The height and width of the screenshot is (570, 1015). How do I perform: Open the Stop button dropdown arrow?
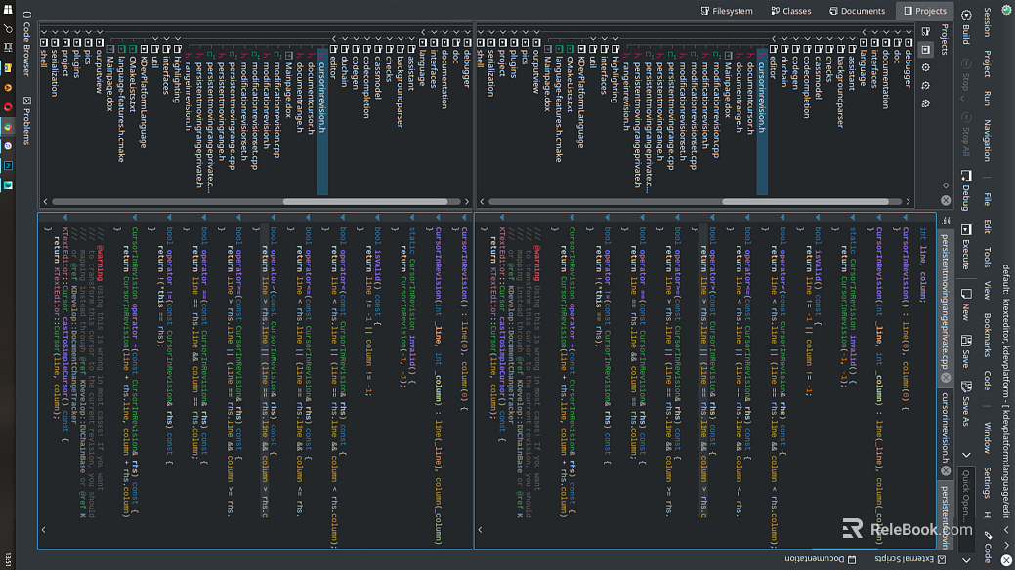(965, 99)
